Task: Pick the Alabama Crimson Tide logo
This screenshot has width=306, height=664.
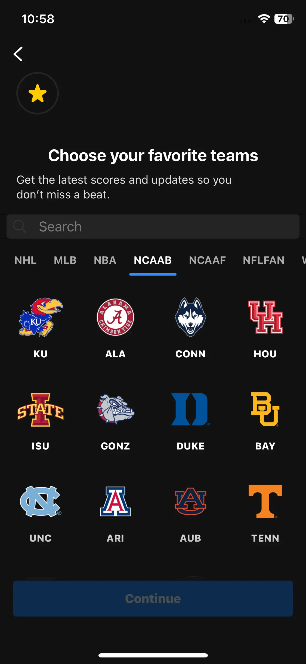Action: click(x=115, y=317)
